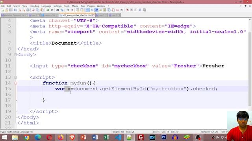This screenshot has height=141, width=252.
Task: Open the File menu
Action: click(x=3, y=6)
